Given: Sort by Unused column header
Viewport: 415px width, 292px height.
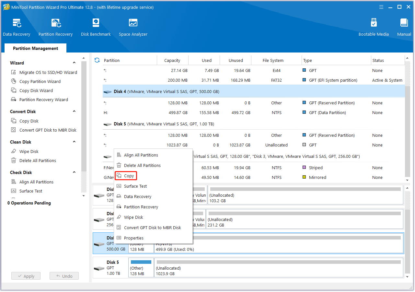Looking at the screenshot, I should pos(236,60).
